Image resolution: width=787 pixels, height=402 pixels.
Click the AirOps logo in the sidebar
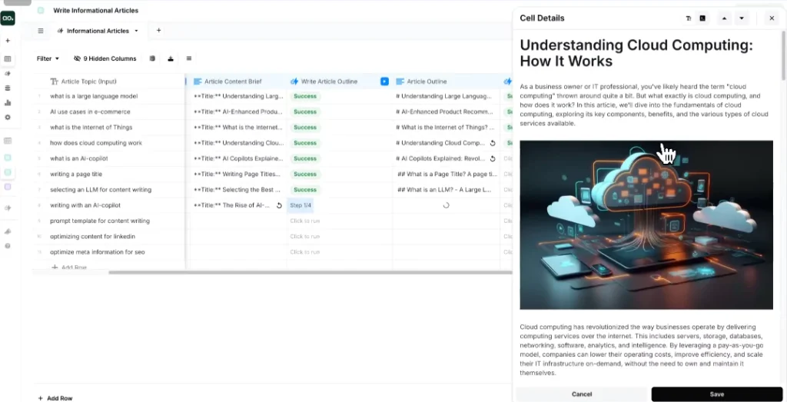click(x=8, y=18)
